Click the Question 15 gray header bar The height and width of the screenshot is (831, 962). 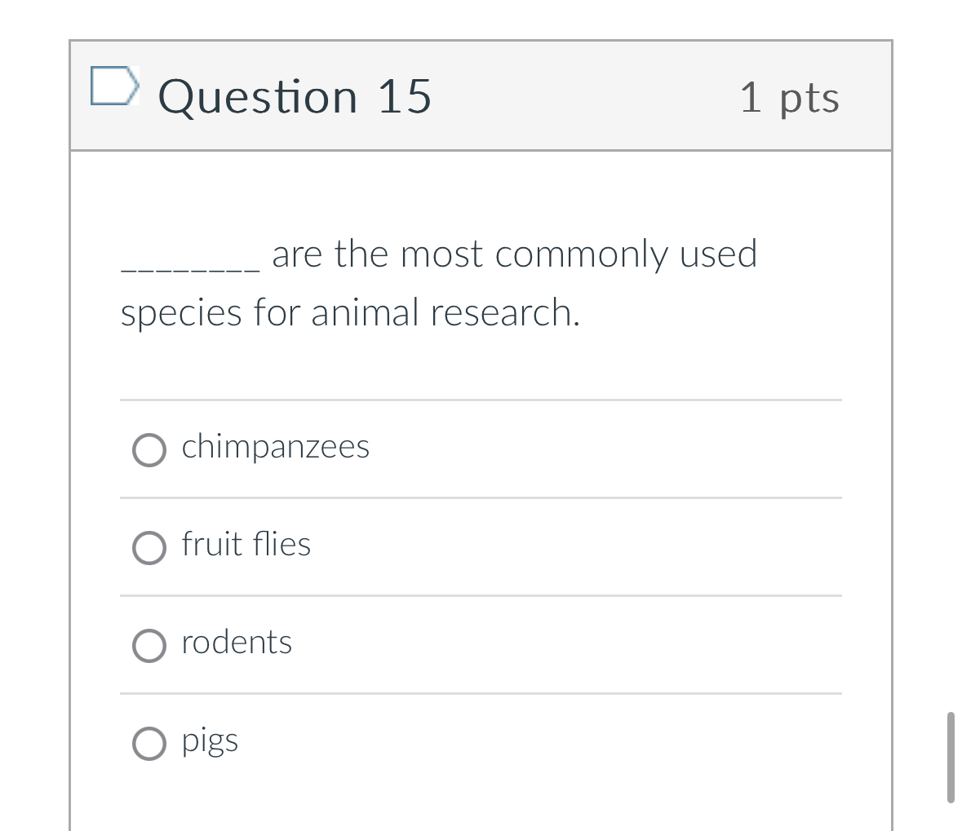click(571, 95)
